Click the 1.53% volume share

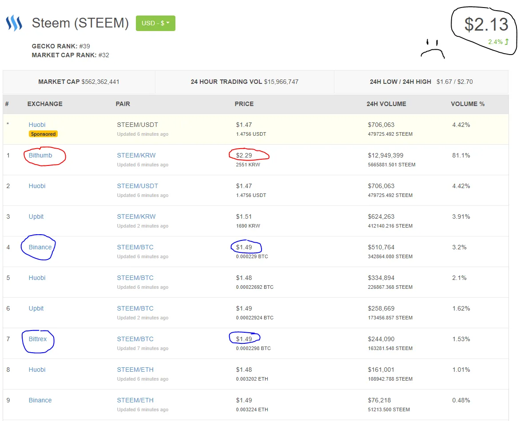[461, 339]
